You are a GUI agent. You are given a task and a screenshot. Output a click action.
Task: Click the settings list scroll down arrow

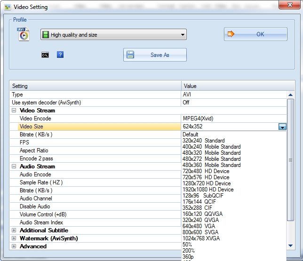290,245
